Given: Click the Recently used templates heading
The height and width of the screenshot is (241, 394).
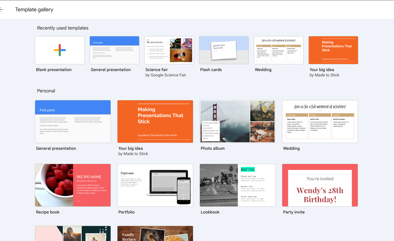Looking at the screenshot, I should pos(63,28).
